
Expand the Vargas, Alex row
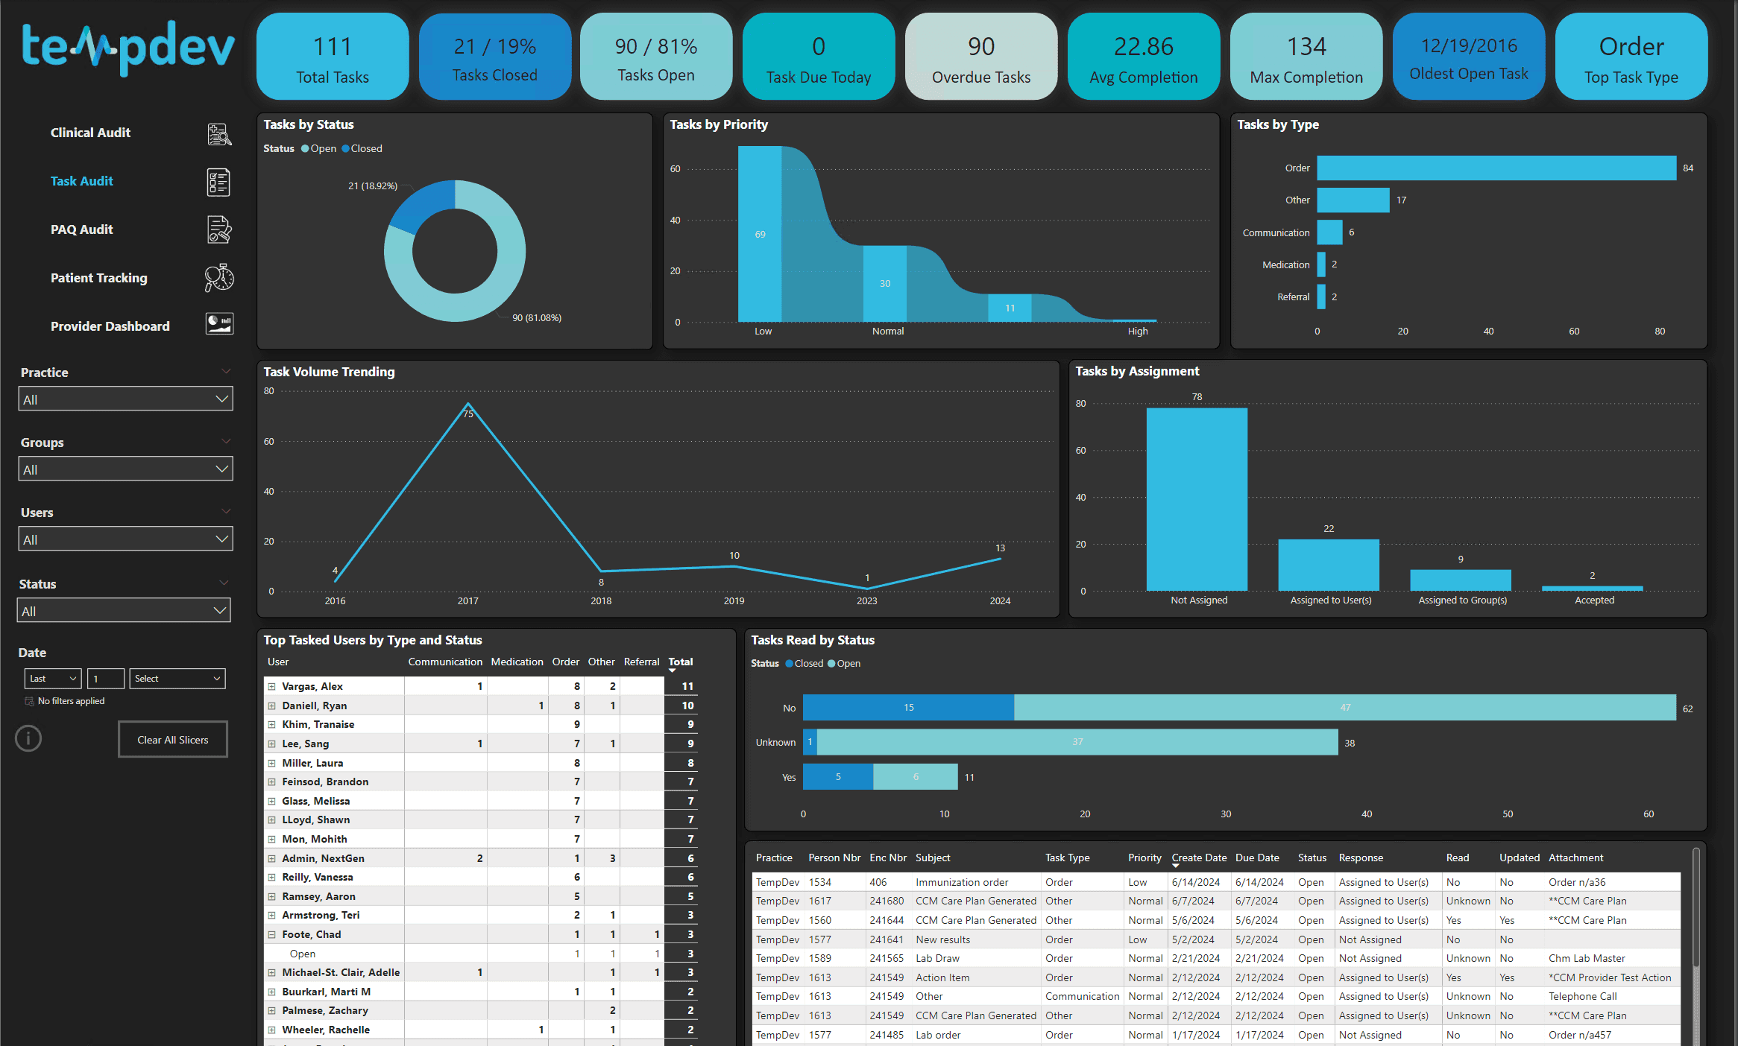(272, 686)
